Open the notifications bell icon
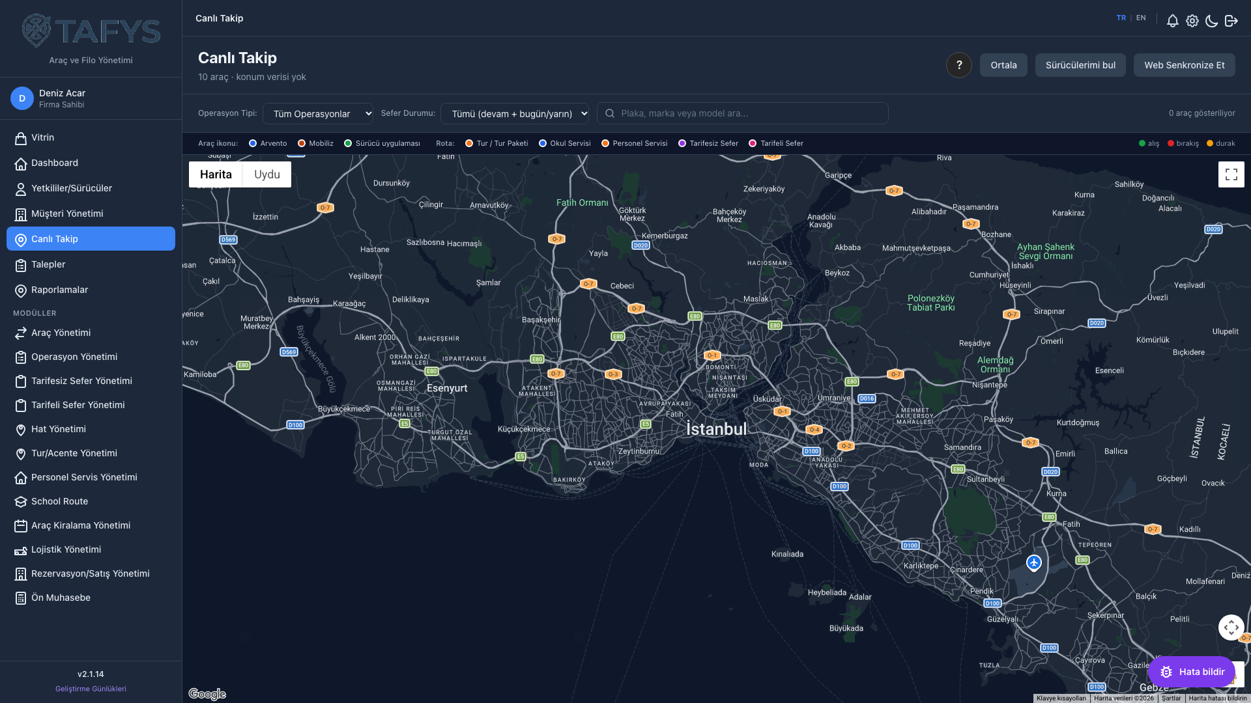This screenshot has width=1251, height=703. 1173,21
